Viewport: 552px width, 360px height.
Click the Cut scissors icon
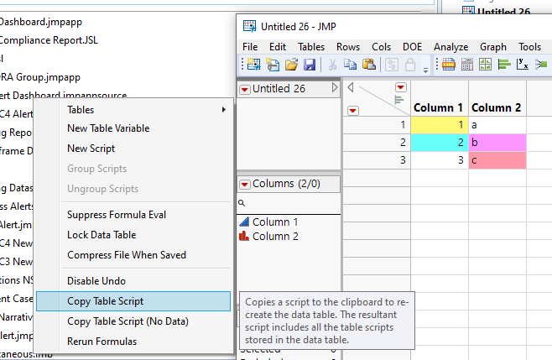pyautogui.click(x=332, y=65)
